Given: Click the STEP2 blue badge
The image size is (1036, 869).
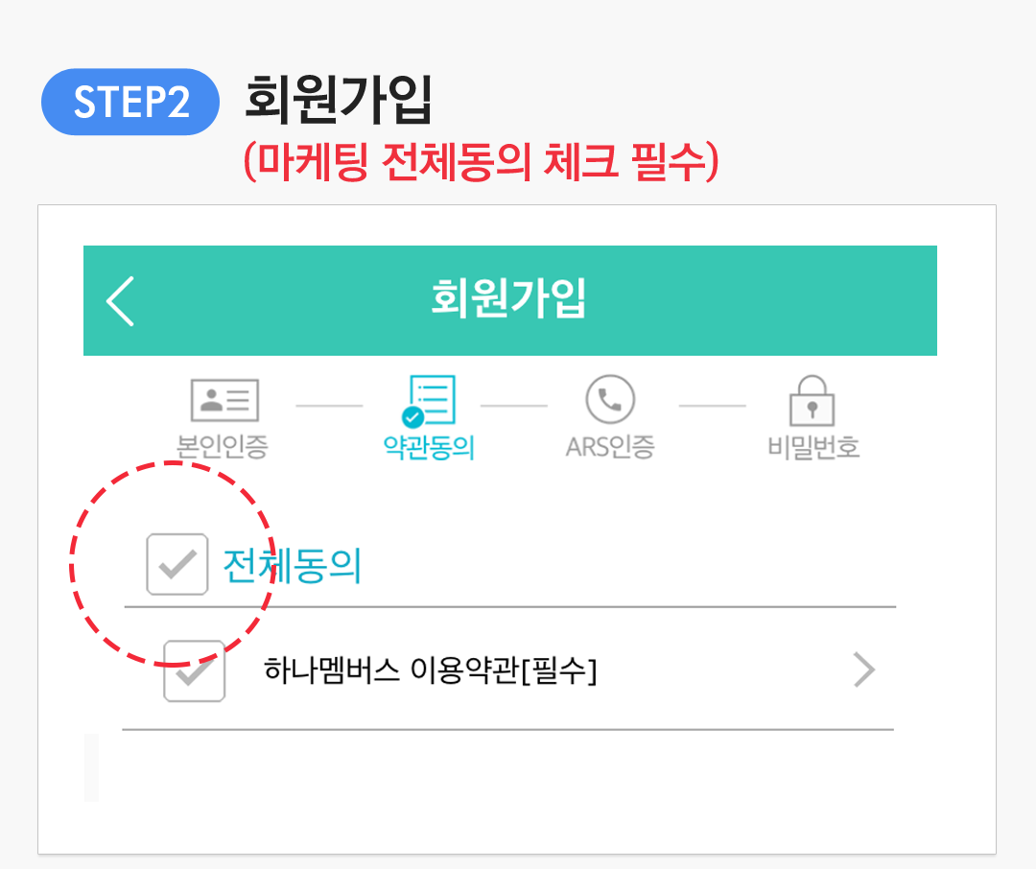Looking at the screenshot, I should click(x=130, y=102).
